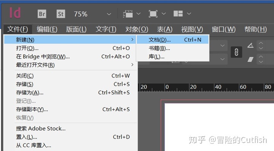Click the arrange documents icon
Image resolution: width=274 pixels, height=151 pixels.
tap(178, 14)
